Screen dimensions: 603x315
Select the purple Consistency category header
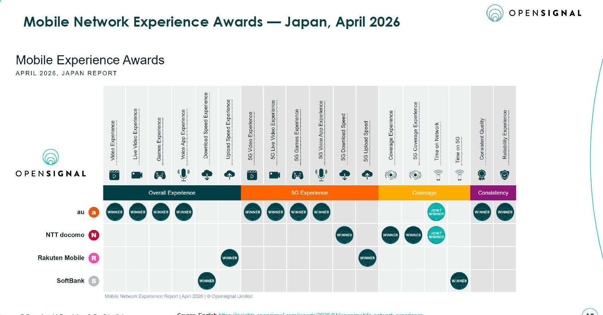coord(493,193)
